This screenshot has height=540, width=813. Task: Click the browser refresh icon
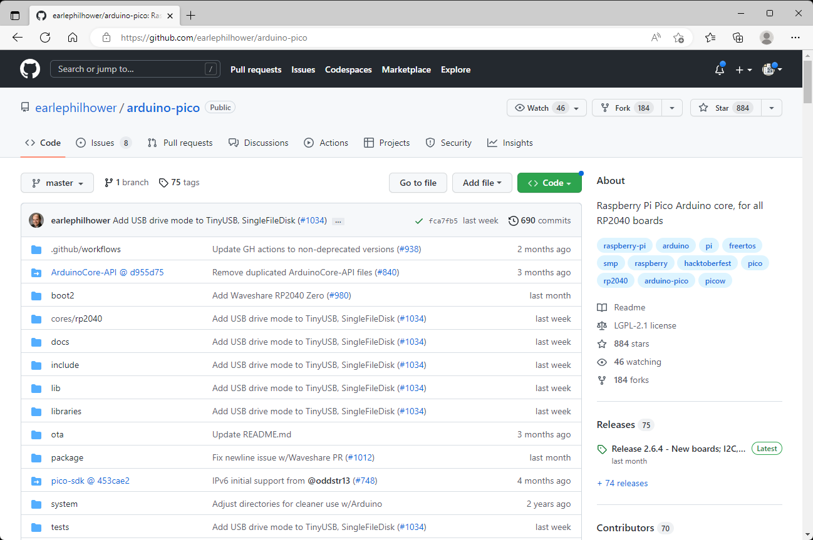(x=45, y=38)
